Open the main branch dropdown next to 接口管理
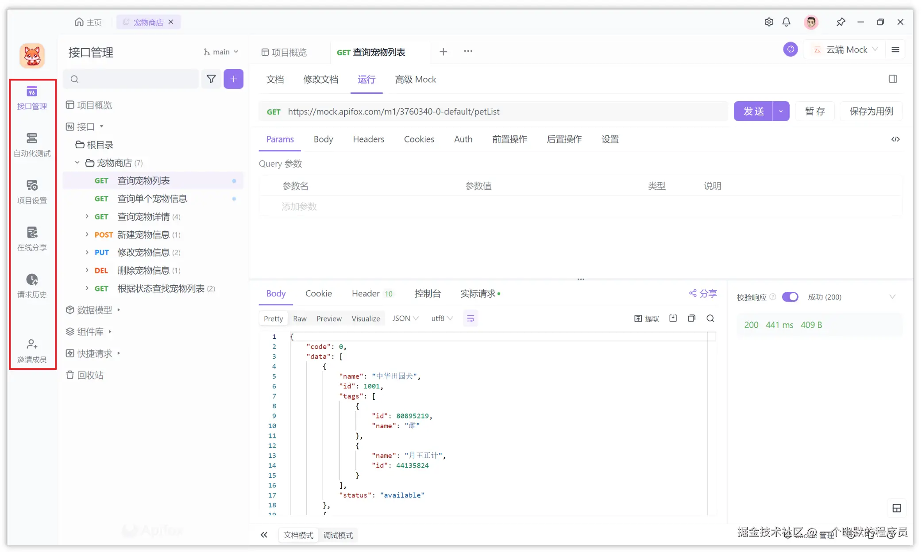This screenshot has height=552, width=922. pyautogui.click(x=221, y=52)
